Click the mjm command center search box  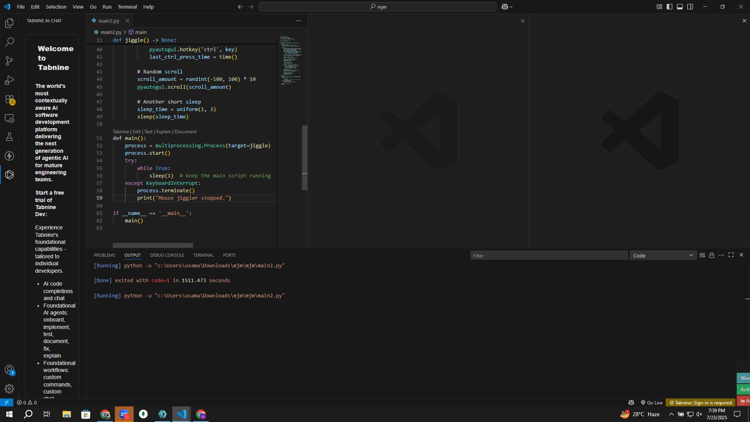378,7
